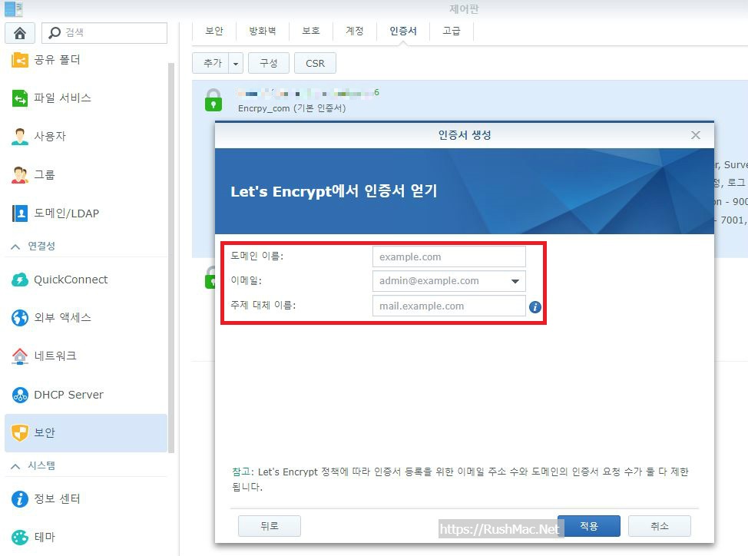Click the Control Panel app icon in title bar
Viewport: 748px width, 556px height.
[x=13, y=8]
